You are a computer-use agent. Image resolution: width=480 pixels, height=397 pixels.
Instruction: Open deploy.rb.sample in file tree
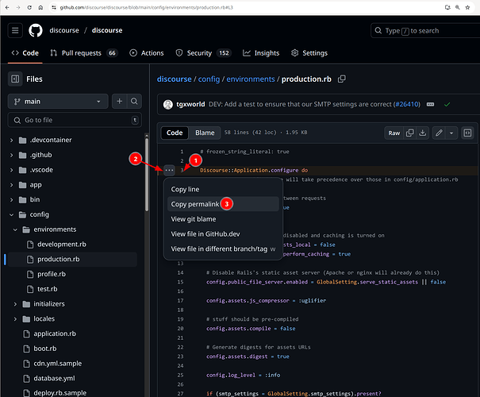[60, 393]
